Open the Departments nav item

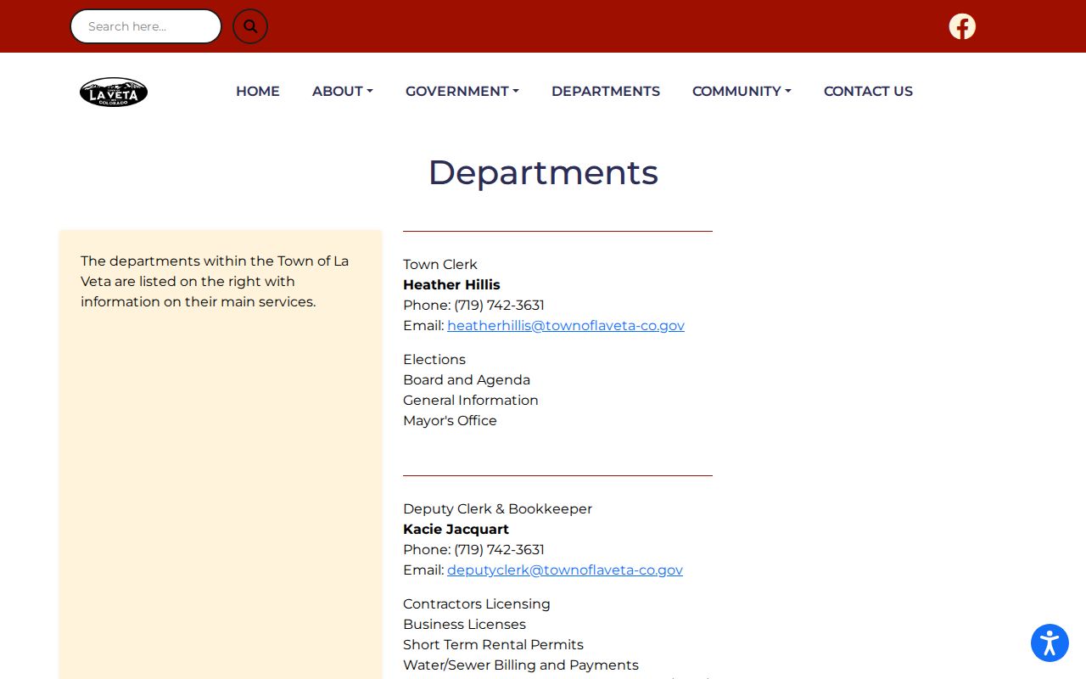pos(606,91)
